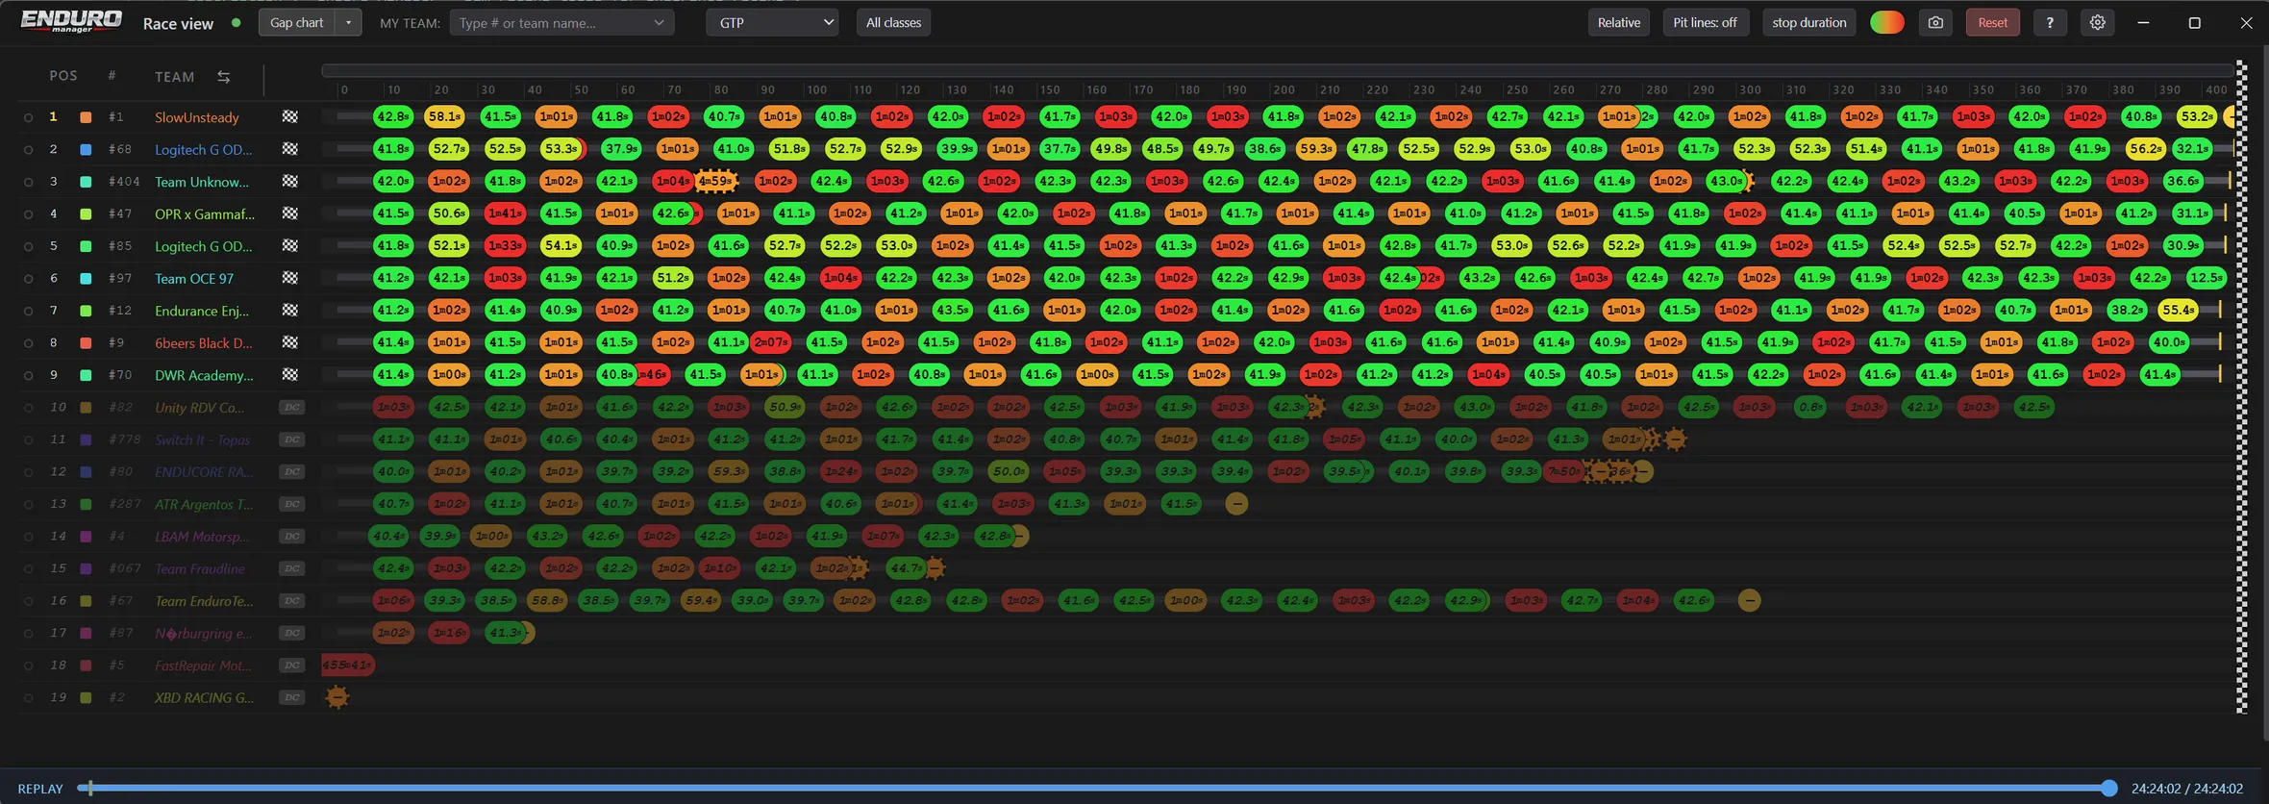Click the pit stop gear marker on XBD RACING row

pos(337,697)
